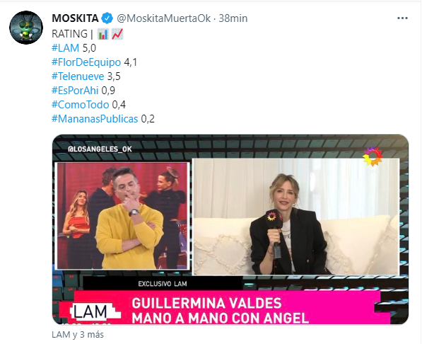422x344 pixels.
Task: Open the MOSKITA display name
Action: click(x=75, y=18)
